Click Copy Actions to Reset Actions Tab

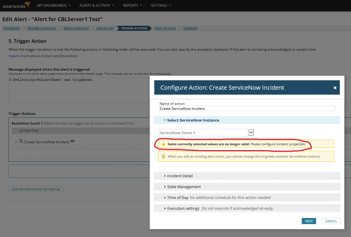[x=36, y=189]
